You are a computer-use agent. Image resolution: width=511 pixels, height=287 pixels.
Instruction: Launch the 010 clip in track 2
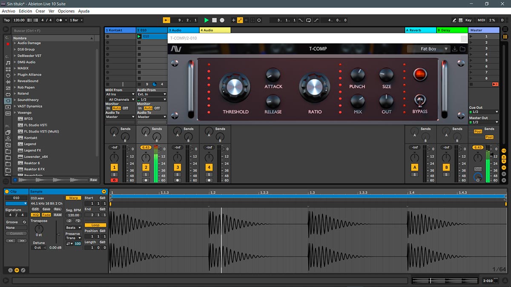(139, 37)
